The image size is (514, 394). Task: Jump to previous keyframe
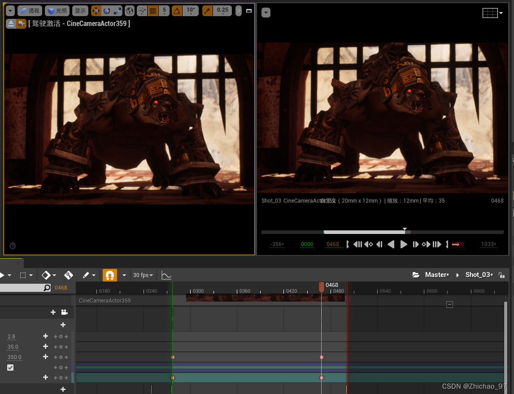368,244
